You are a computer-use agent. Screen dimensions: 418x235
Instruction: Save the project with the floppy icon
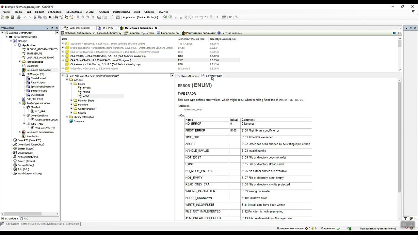pyautogui.click(x=12, y=17)
